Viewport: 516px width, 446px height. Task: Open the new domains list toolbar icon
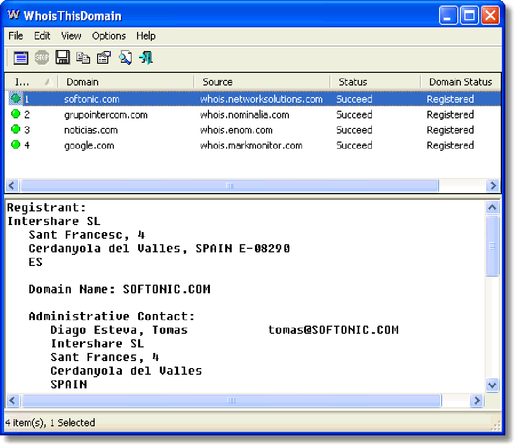tap(21, 58)
